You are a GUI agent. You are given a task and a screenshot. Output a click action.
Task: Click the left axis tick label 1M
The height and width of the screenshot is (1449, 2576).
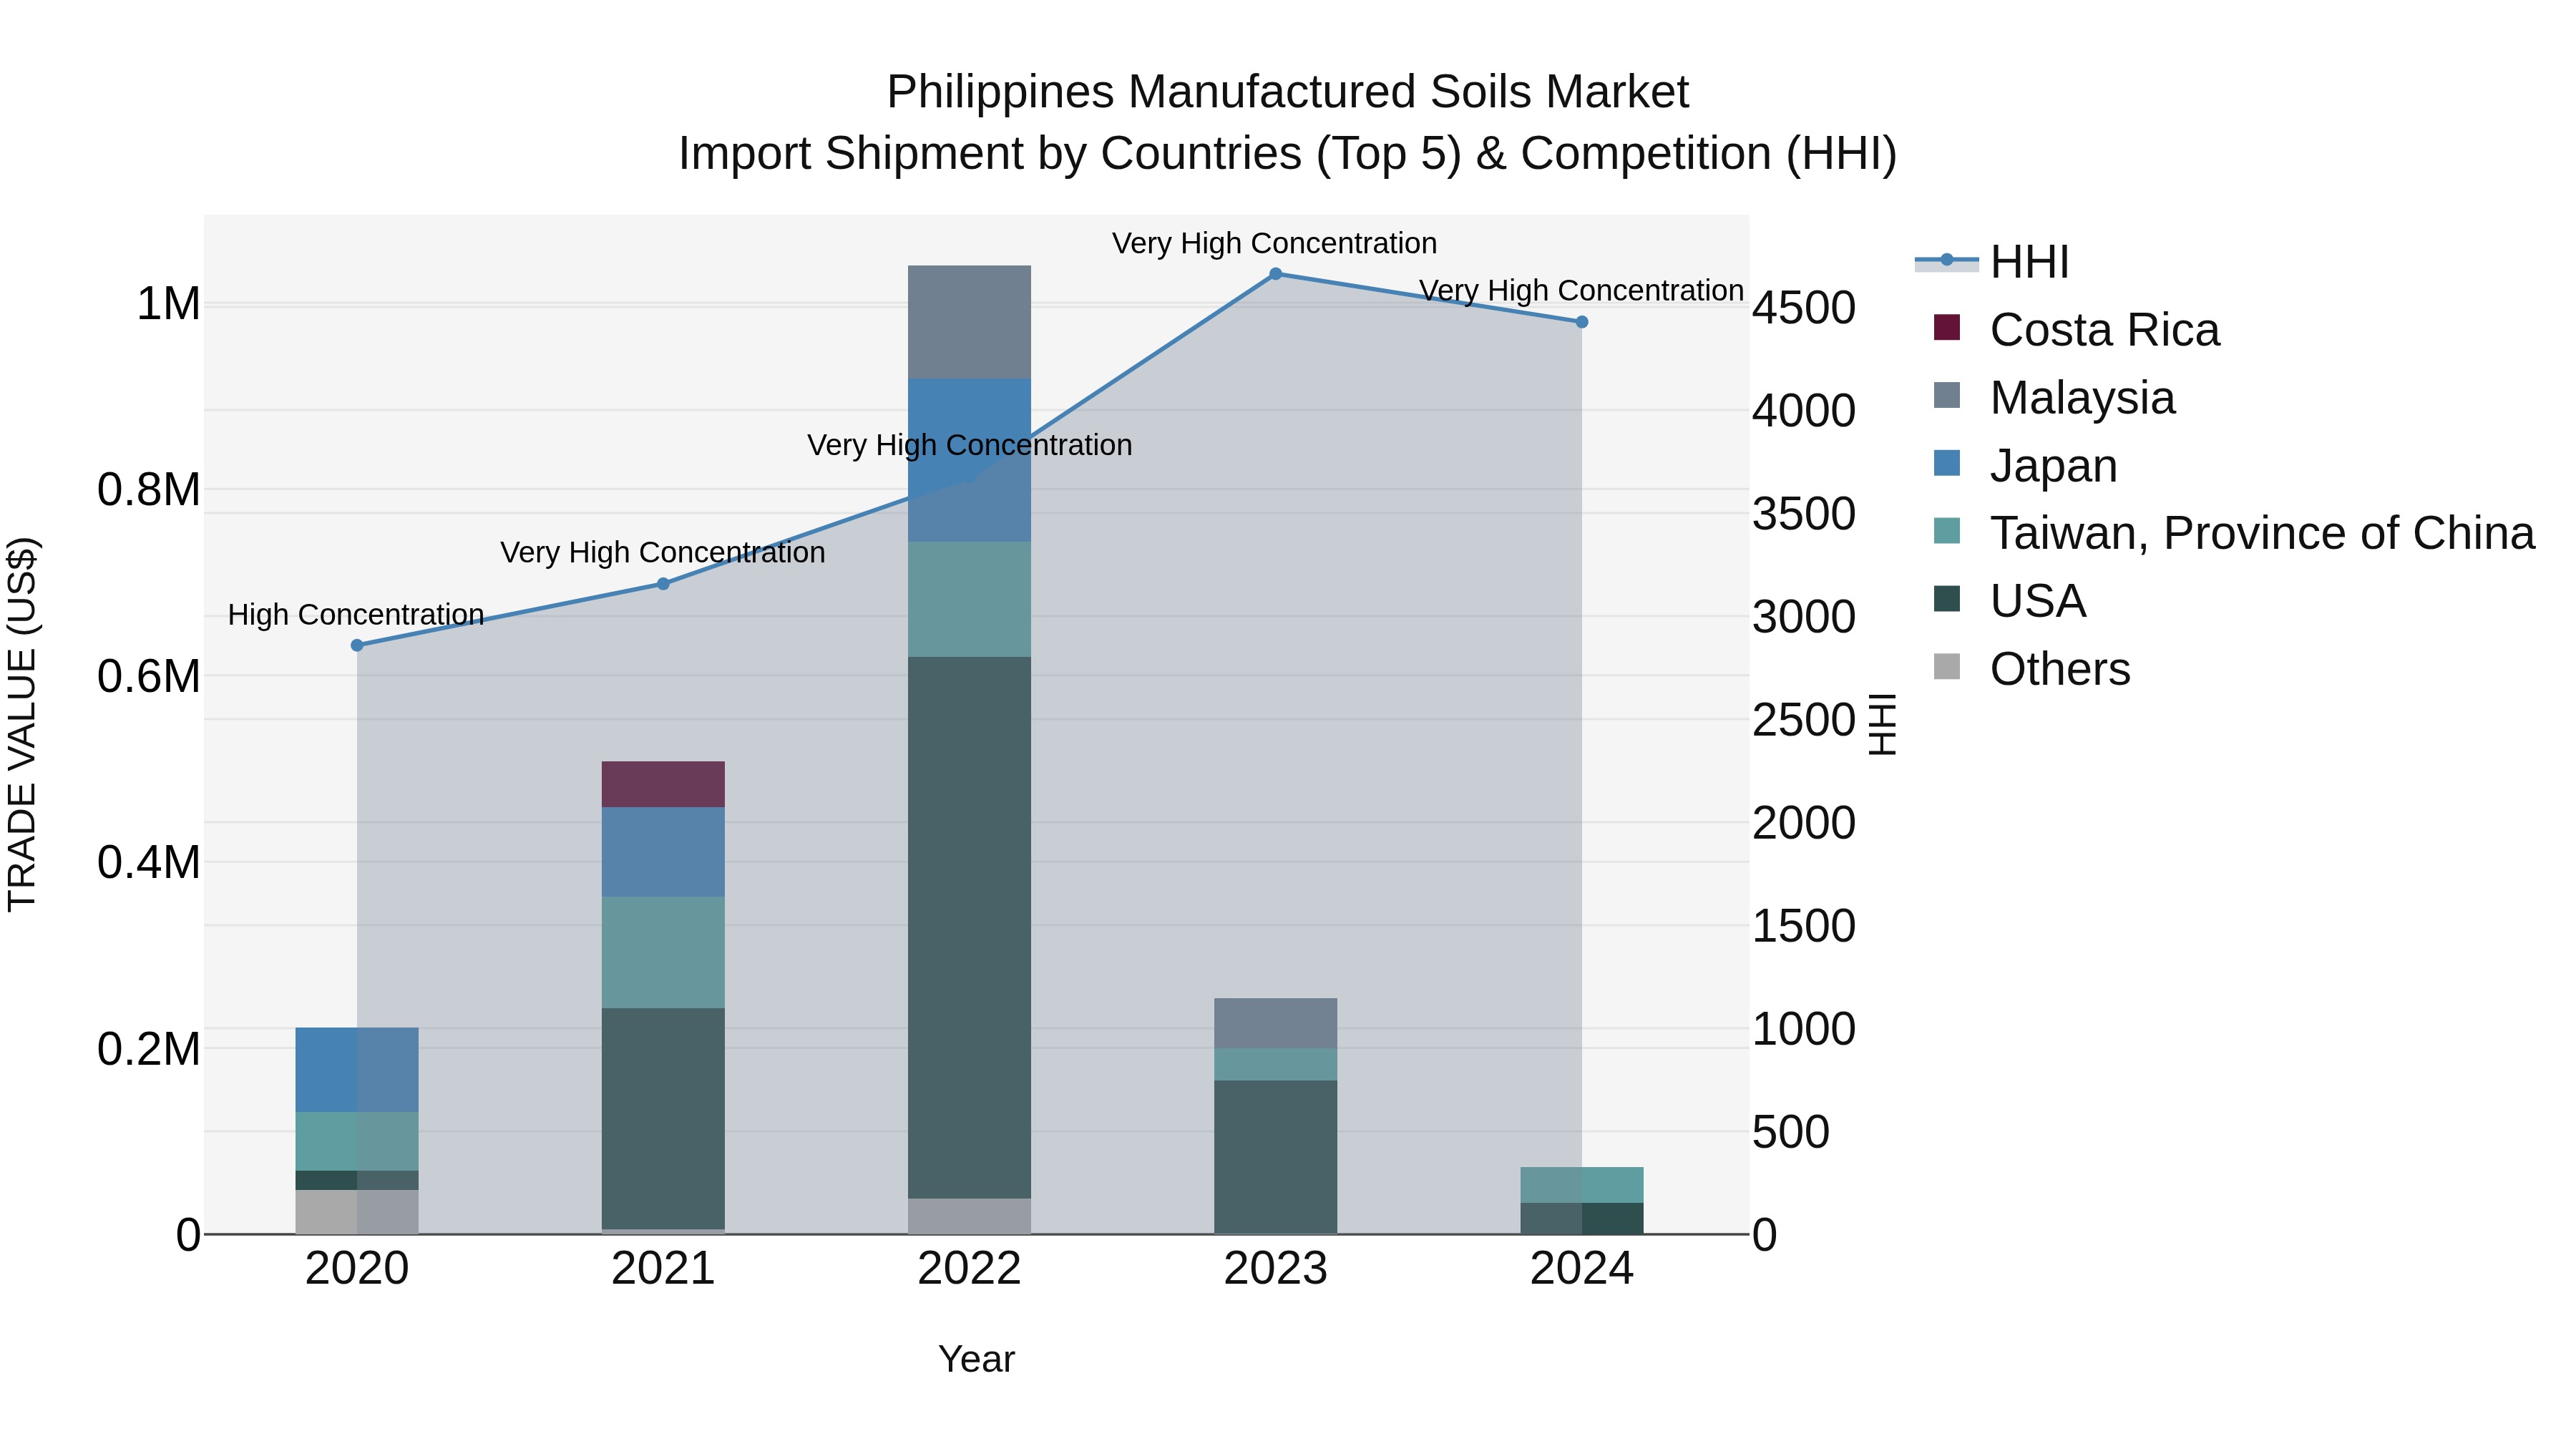pos(168,304)
